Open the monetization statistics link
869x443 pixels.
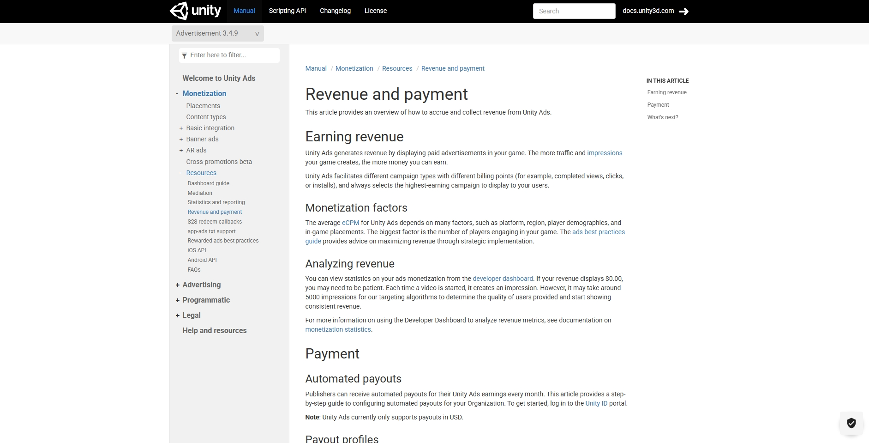pyautogui.click(x=338, y=329)
